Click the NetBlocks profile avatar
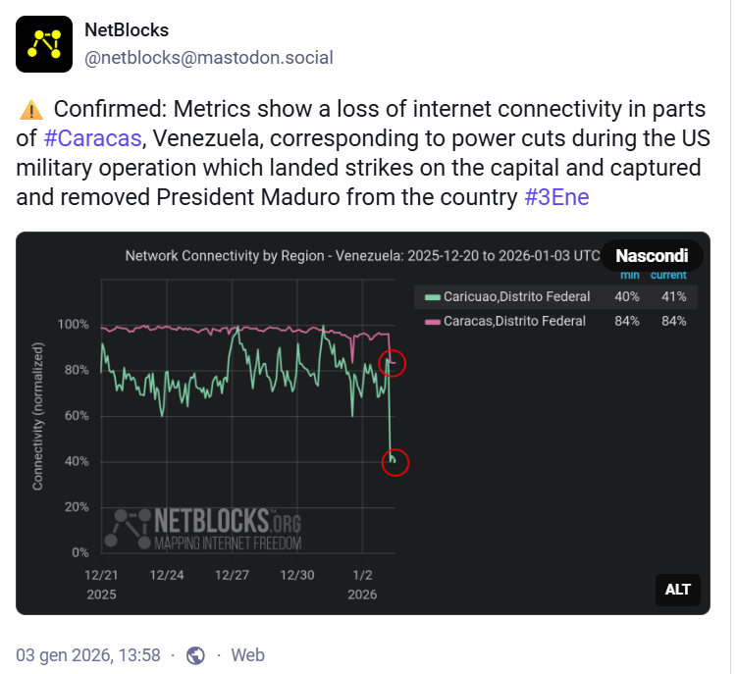Screen dimensions: 736x674 click(44, 44)
